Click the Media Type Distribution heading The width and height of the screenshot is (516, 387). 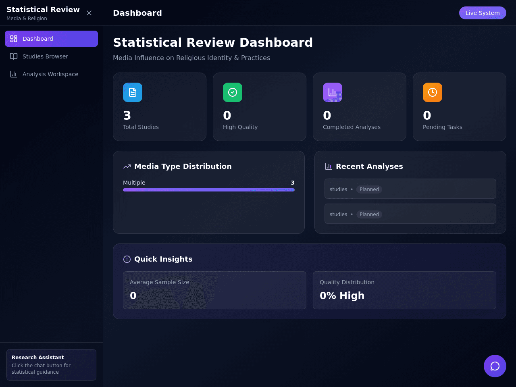coord(183,166)
